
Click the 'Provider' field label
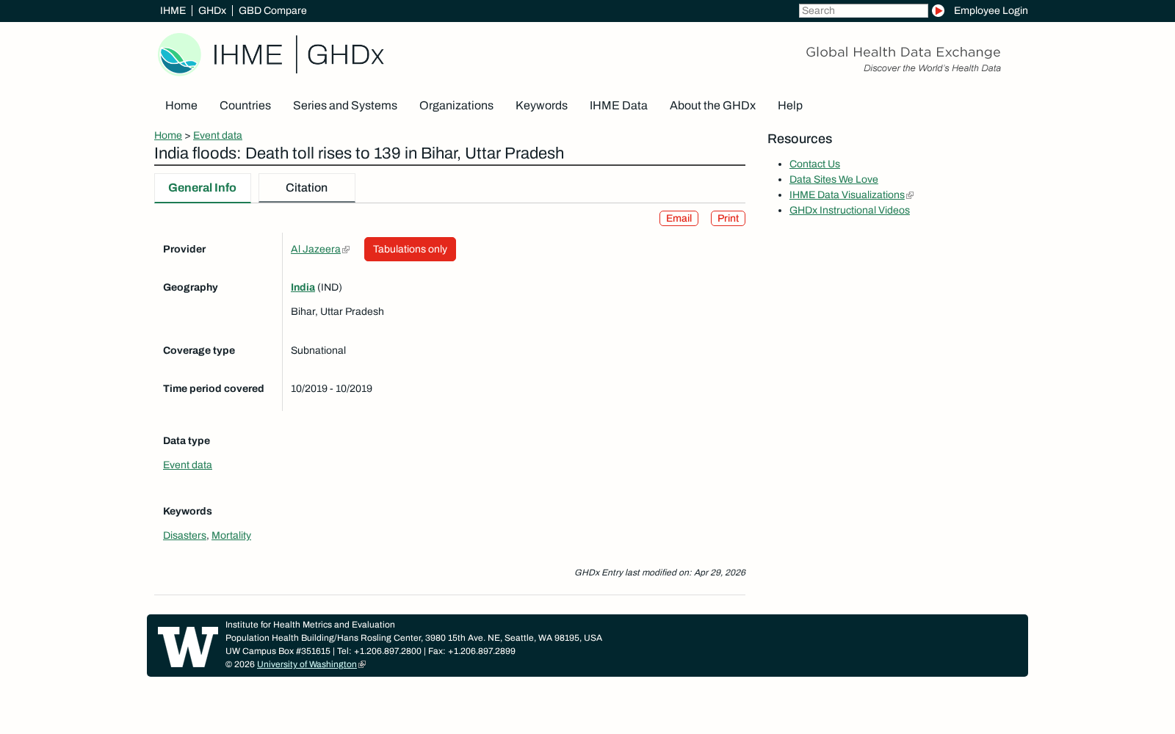(x=184, y=250)
